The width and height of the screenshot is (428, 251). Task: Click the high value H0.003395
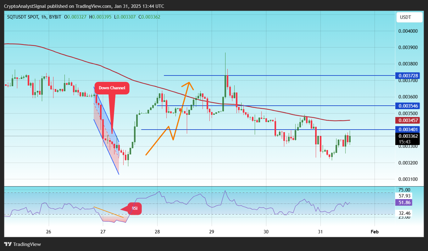coord(100,17)
